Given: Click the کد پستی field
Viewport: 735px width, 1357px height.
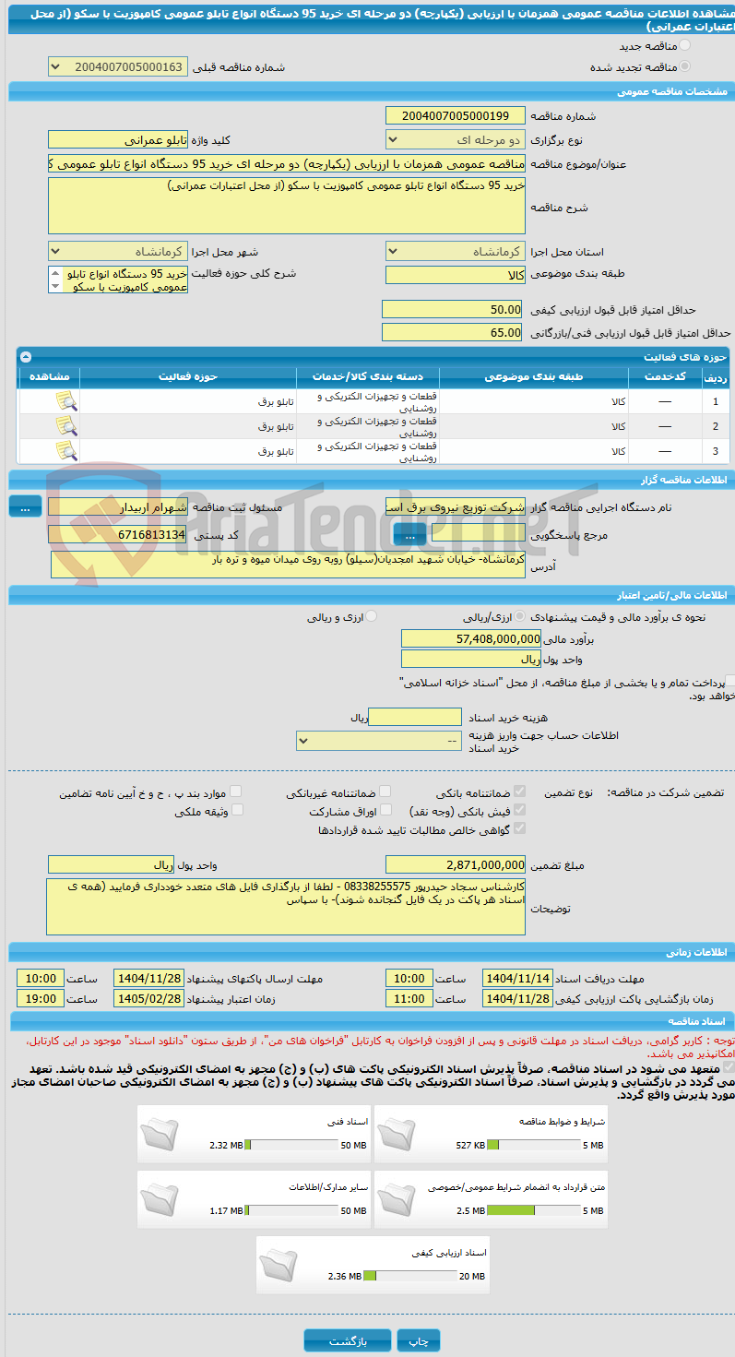Looking at the screenshot, I should (117, 534).
